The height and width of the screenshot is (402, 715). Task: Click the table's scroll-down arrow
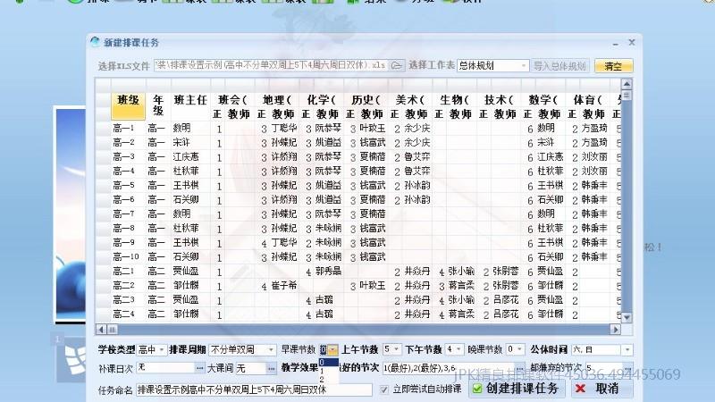(x=627, y=317)
